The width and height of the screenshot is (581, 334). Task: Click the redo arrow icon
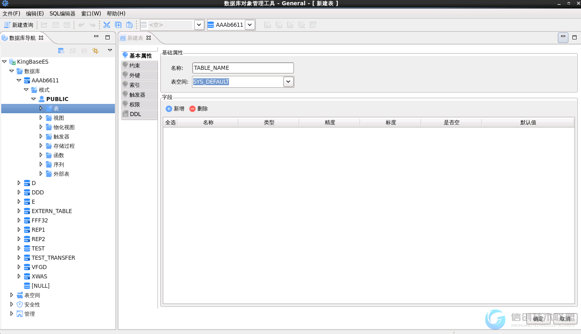pyautogui.click(x=93, y=25)
